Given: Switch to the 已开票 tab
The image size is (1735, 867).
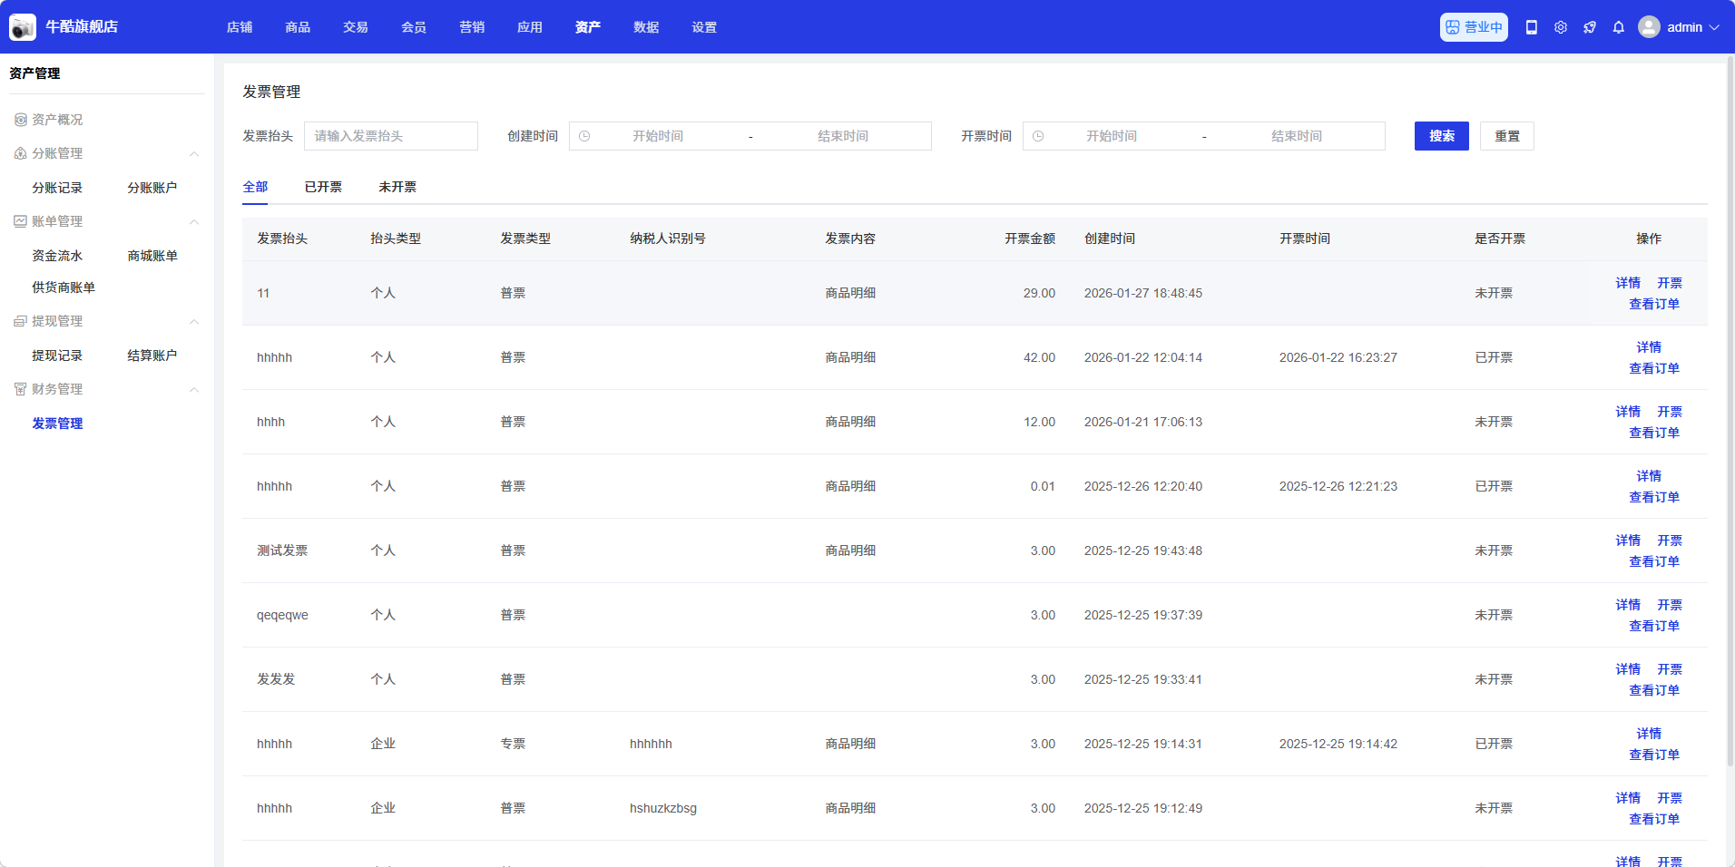Looking at the screenshot, I should click(323, 187).
